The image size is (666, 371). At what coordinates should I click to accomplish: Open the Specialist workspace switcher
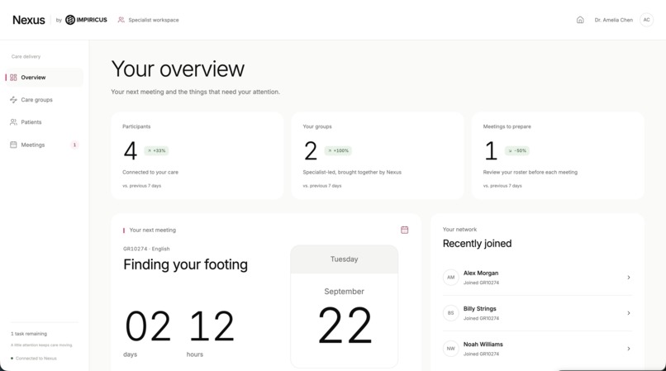(x=148, y=20)
